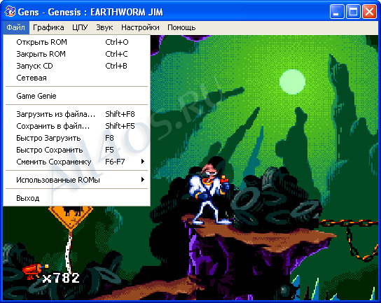Click Быстро Загрузить menu item
Viewport: 381px width, 303px height.
click(76, 138)
